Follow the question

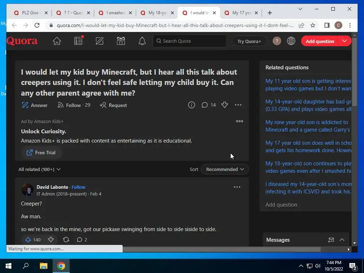click(74, 105)
